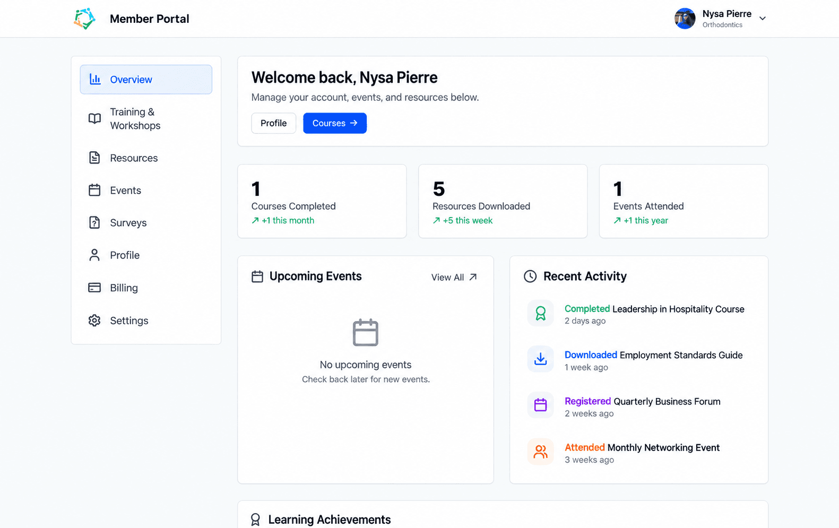The width and height of the screenshot is (839, 528).
Task: Click 'Monthly Networking Event' activity text
Action: pos(663,447)
